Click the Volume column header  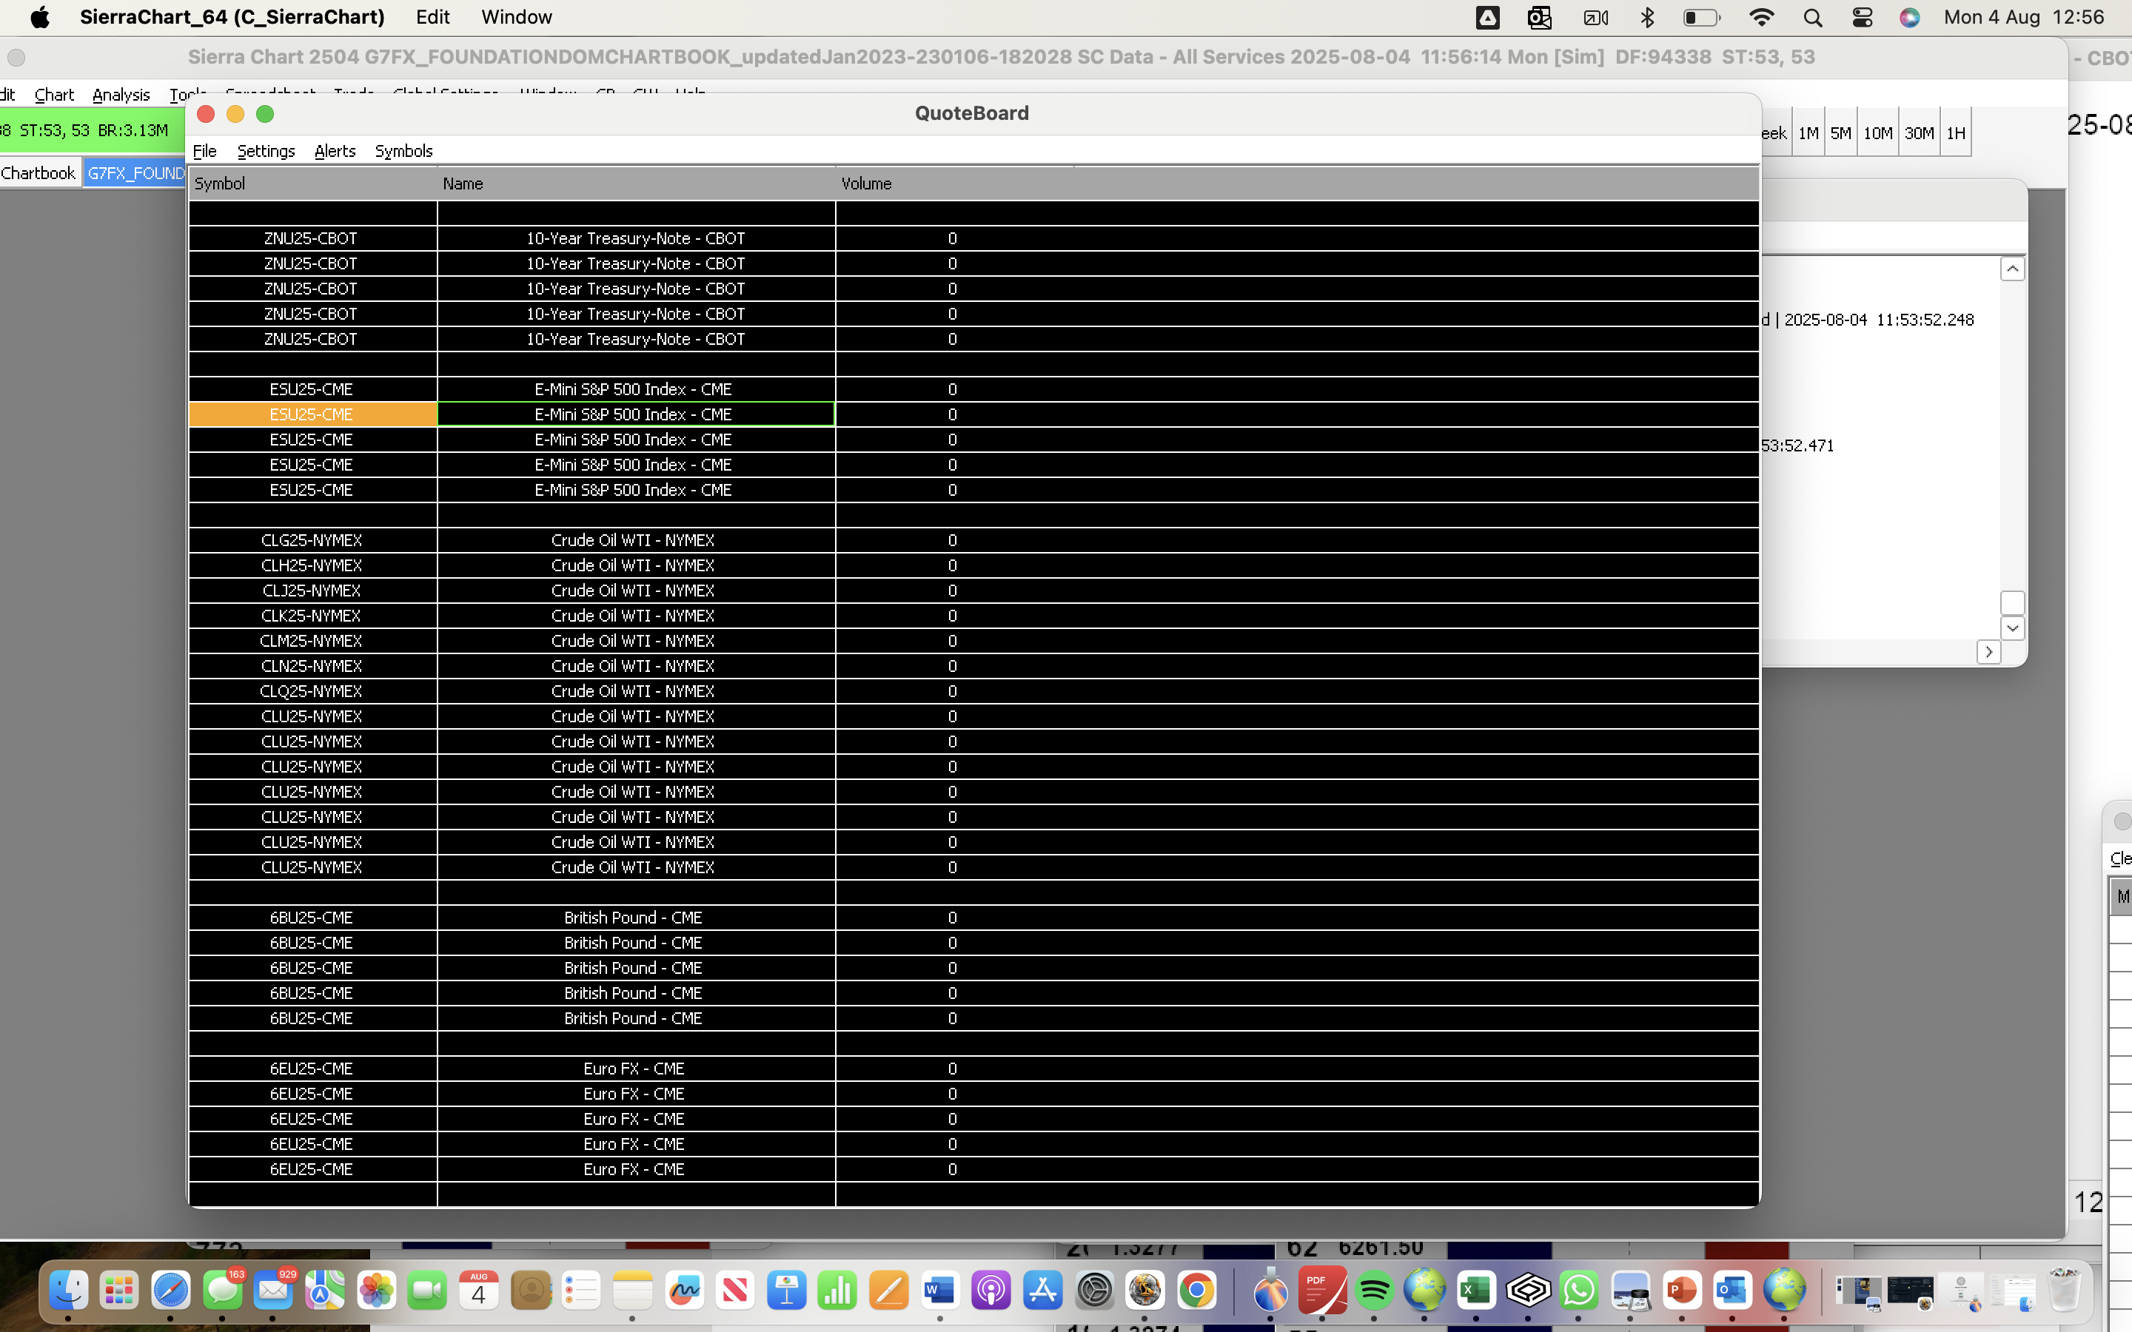[866, 184]
